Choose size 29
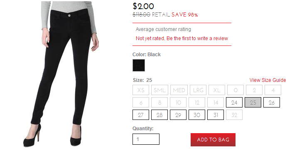This screenshot has width=292, height=153. [x=178, y=115]
